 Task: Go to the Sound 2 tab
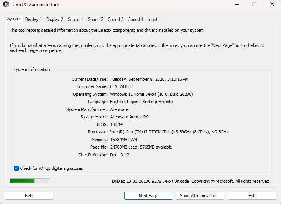click(x=96, y=19)
